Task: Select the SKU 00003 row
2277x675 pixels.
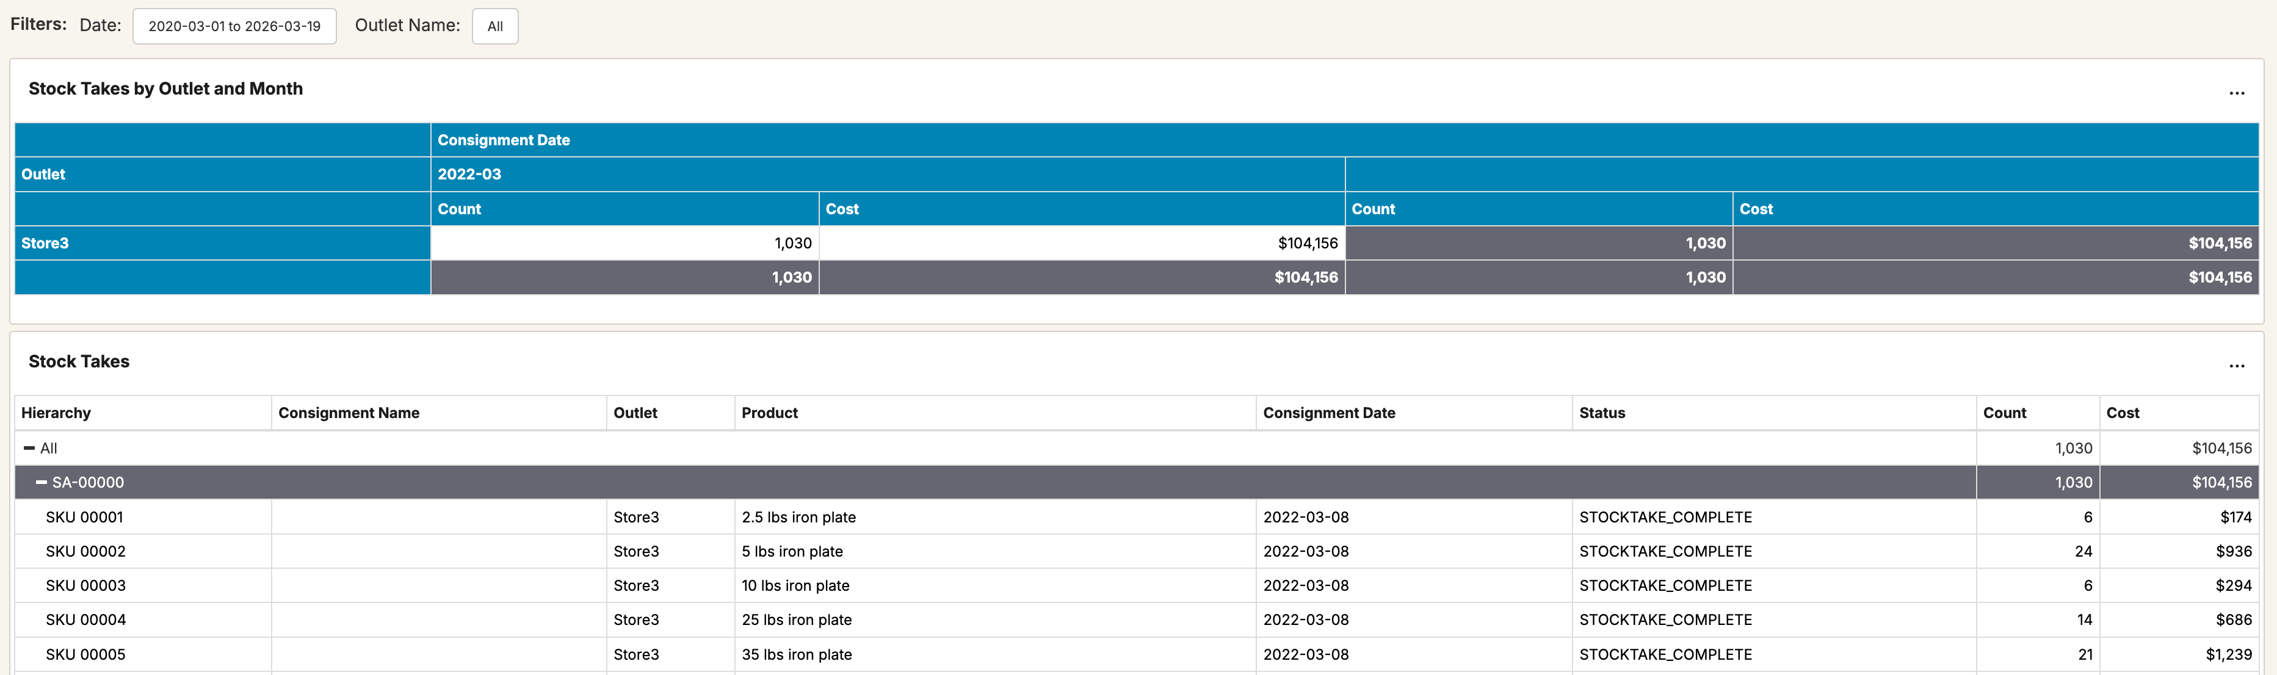Action: coord(85,586)
